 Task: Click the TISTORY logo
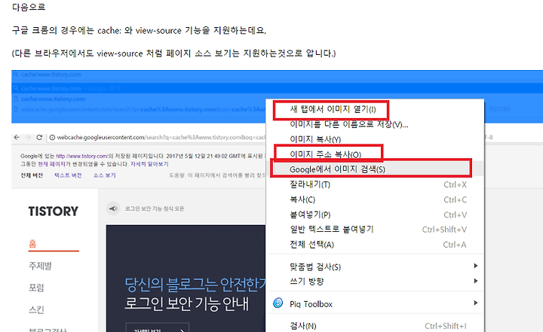click(x=54, y=212)
